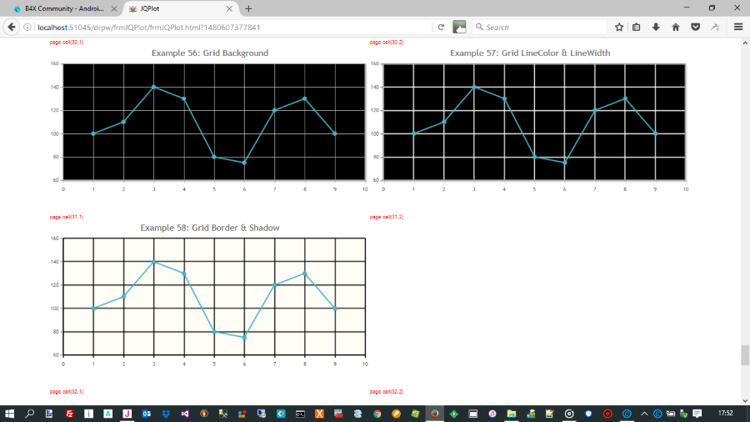
Task: Open File Explorer from the taskbar
Action: 512,414
